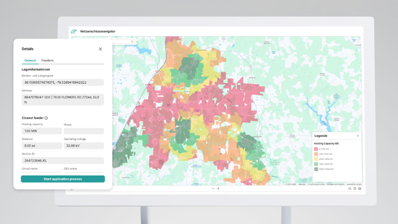
Task: Click the Breiten- und Längengrad coordinates field
Action: (63, 82)
